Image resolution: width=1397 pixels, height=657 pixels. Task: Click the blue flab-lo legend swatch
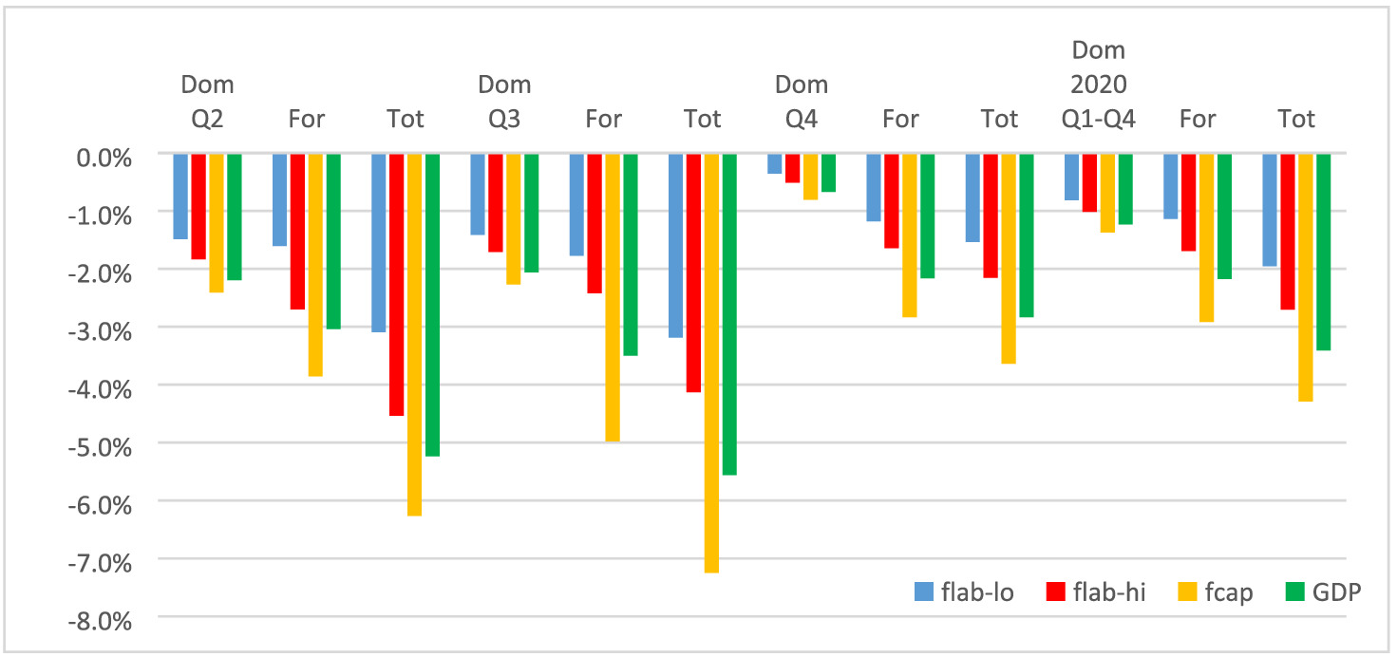924,593
